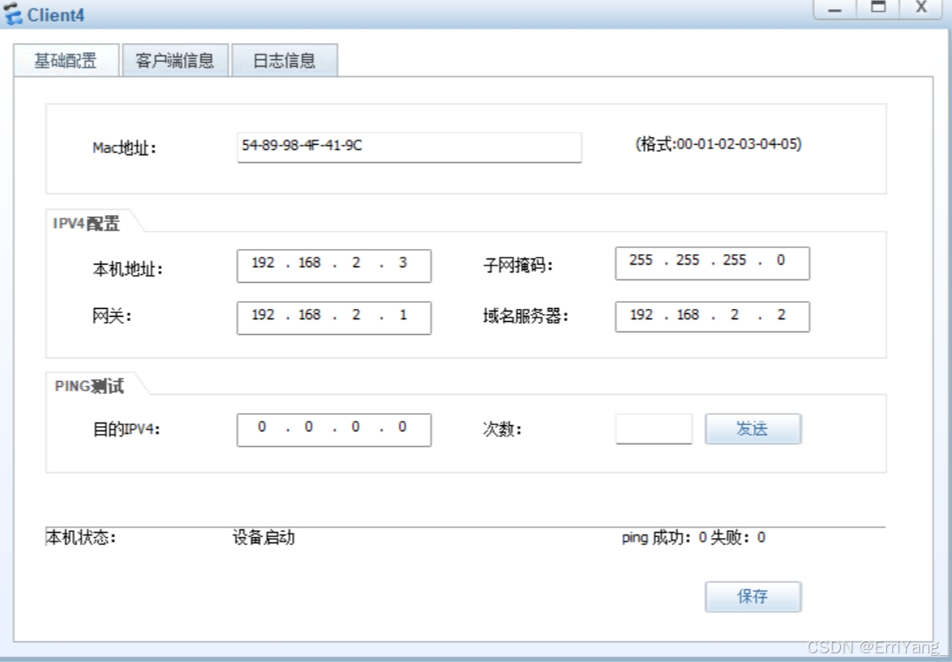Click the 本机地址: label

127,268
